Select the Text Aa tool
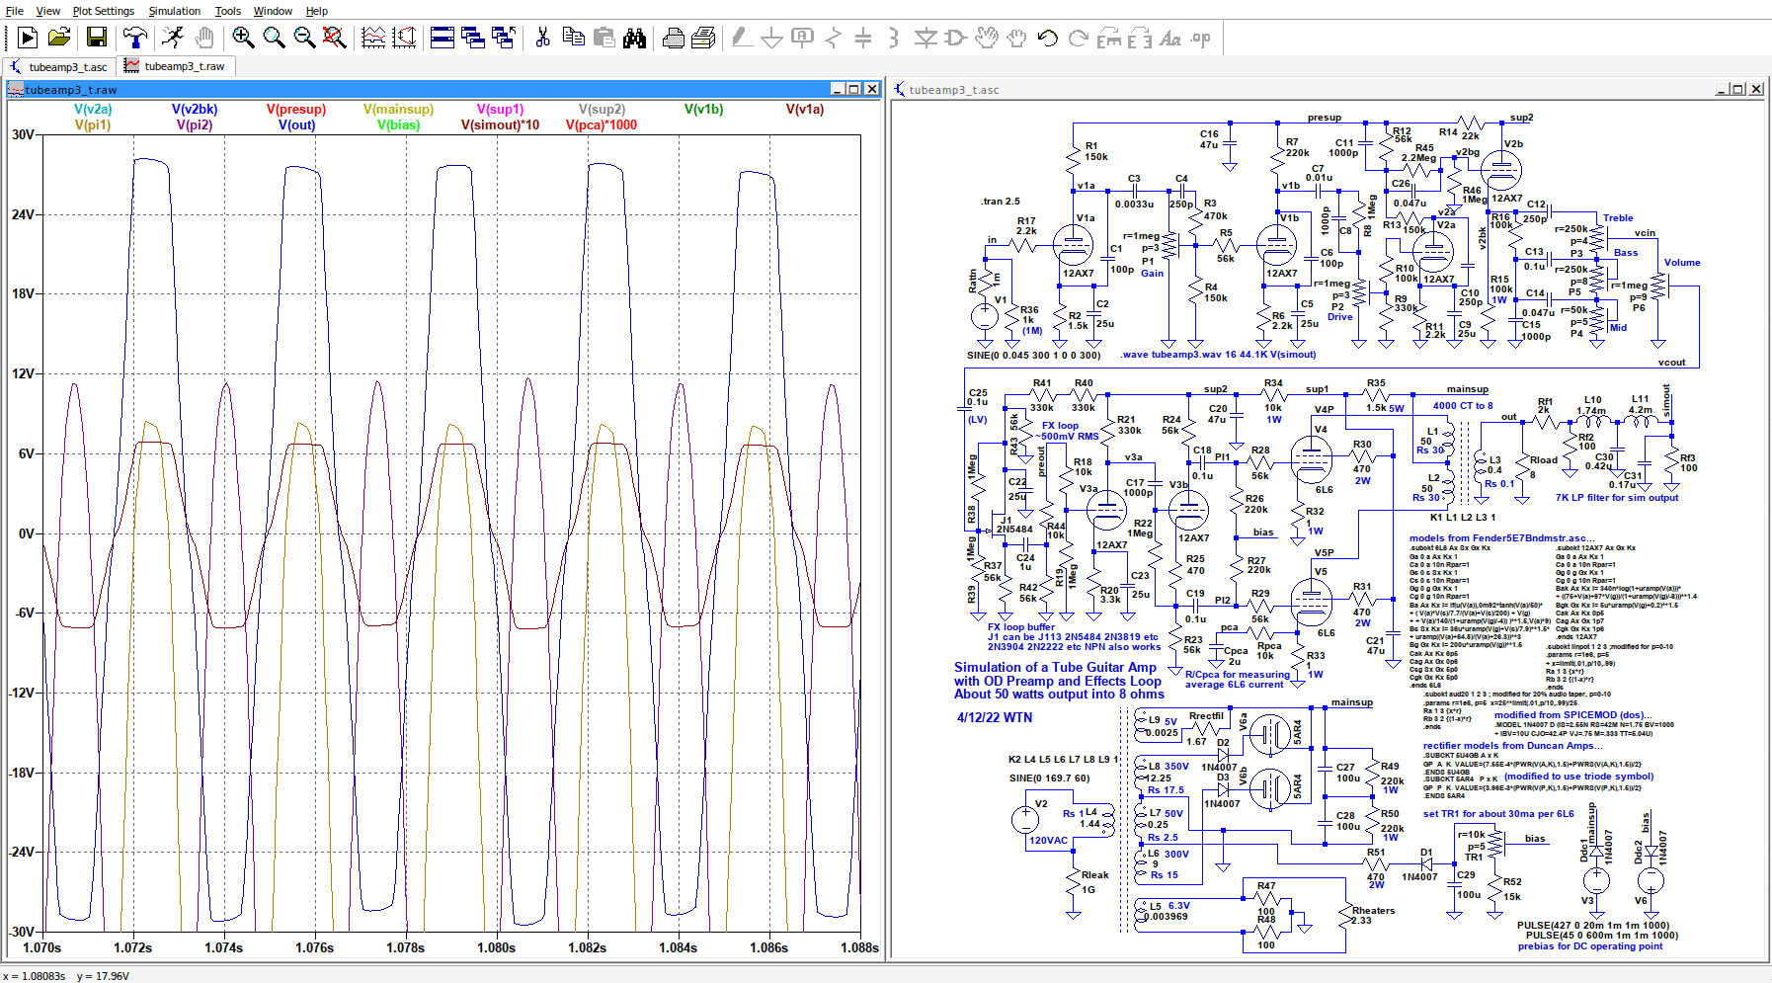Image resolution: width=1772 pixels, height=983 pixels. coord(1170,38)
